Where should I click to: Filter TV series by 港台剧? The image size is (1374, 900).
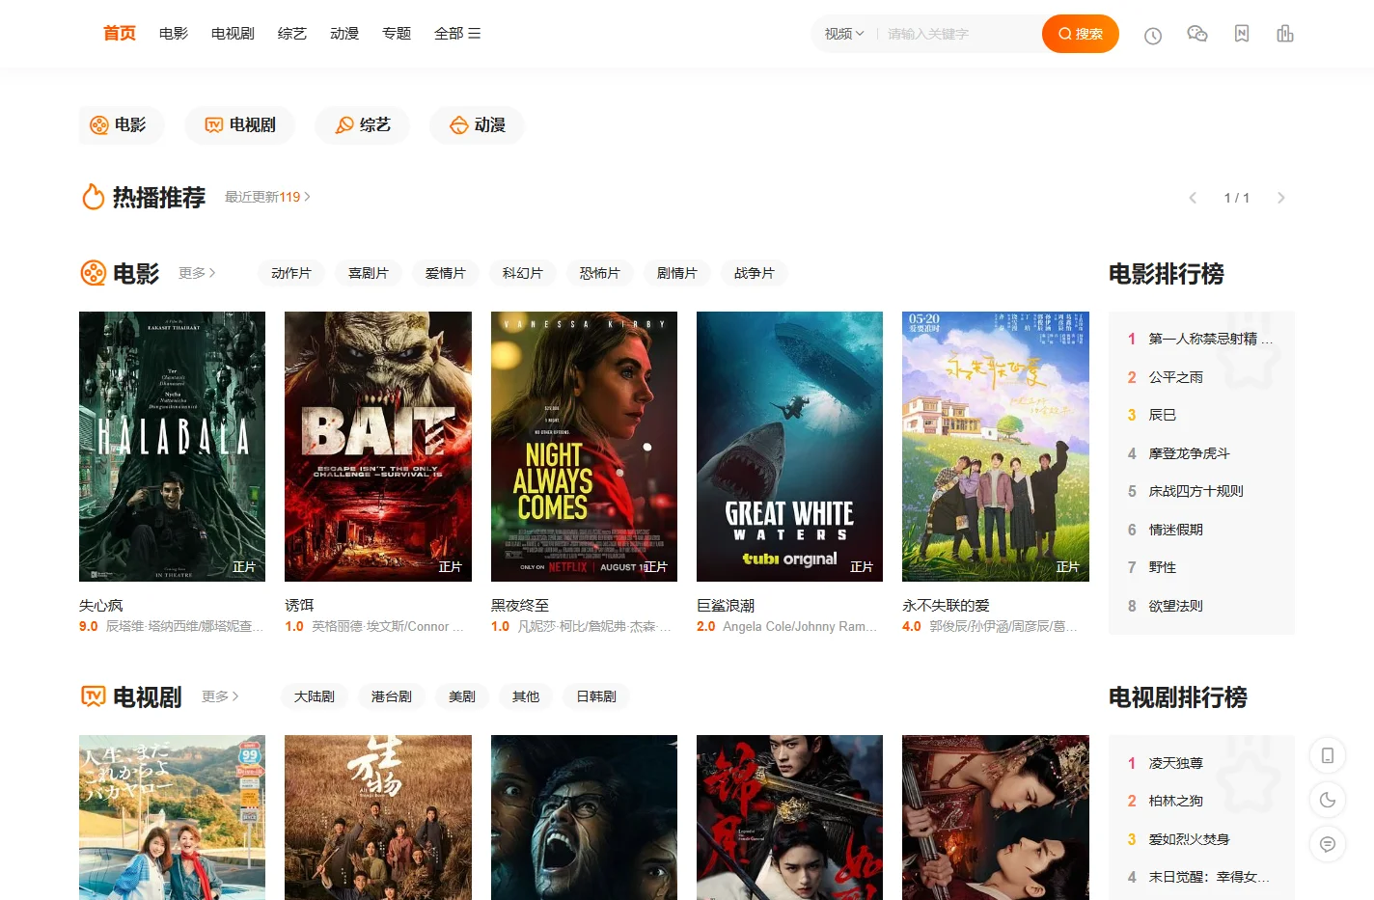click(x=392, y=696)
